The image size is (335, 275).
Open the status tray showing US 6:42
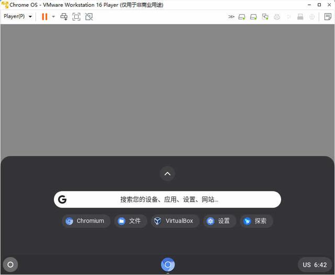tap(315, 265)
